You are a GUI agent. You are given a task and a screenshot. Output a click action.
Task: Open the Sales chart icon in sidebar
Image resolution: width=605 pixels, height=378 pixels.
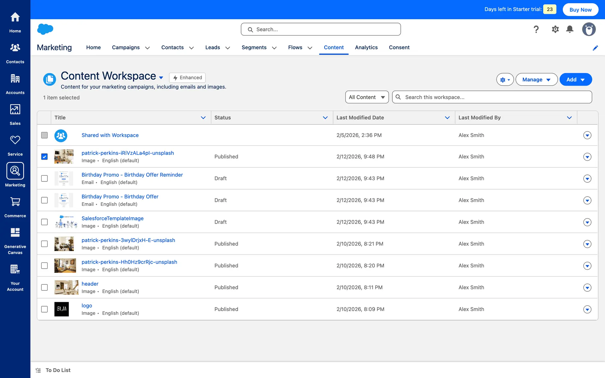tap(15, 110)
